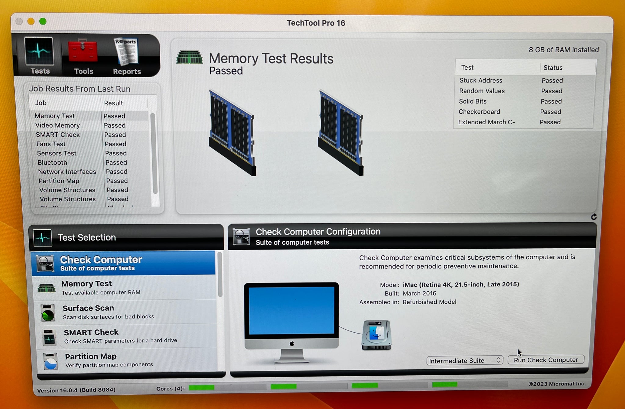Image resolution: width=625 pixels, height=409 pixels.
Task: Select Check Computer test icon in list
Action: 45,263
